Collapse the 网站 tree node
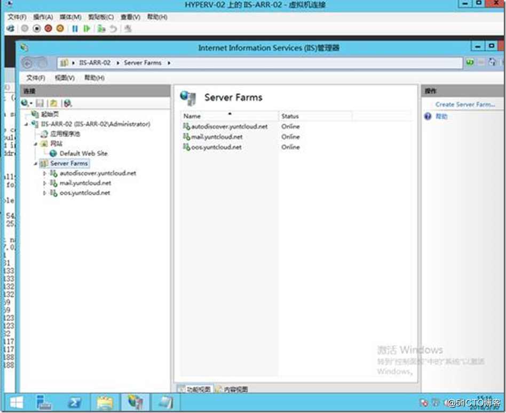 [36, 144]
